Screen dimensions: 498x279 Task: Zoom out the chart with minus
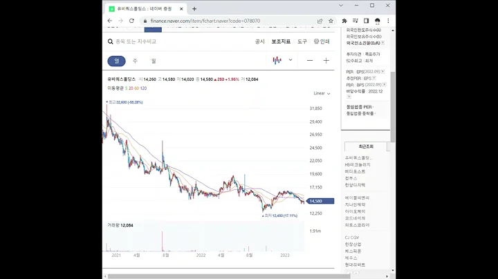point(310,61)
